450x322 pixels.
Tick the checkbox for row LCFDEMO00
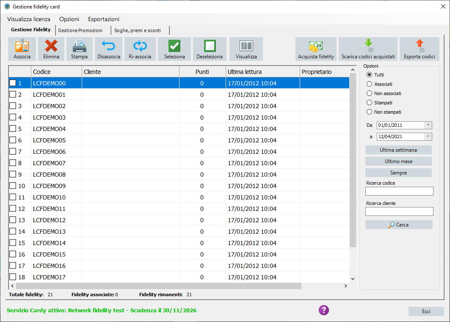[x=13, y=83]
